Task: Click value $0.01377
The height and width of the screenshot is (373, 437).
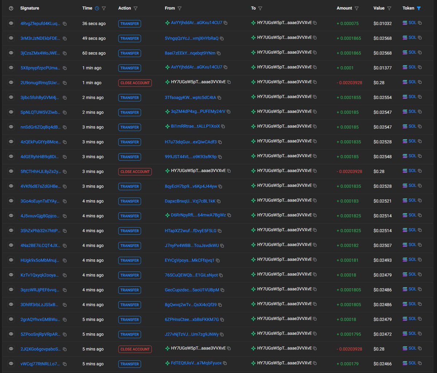Action: [x=383, y=68]
